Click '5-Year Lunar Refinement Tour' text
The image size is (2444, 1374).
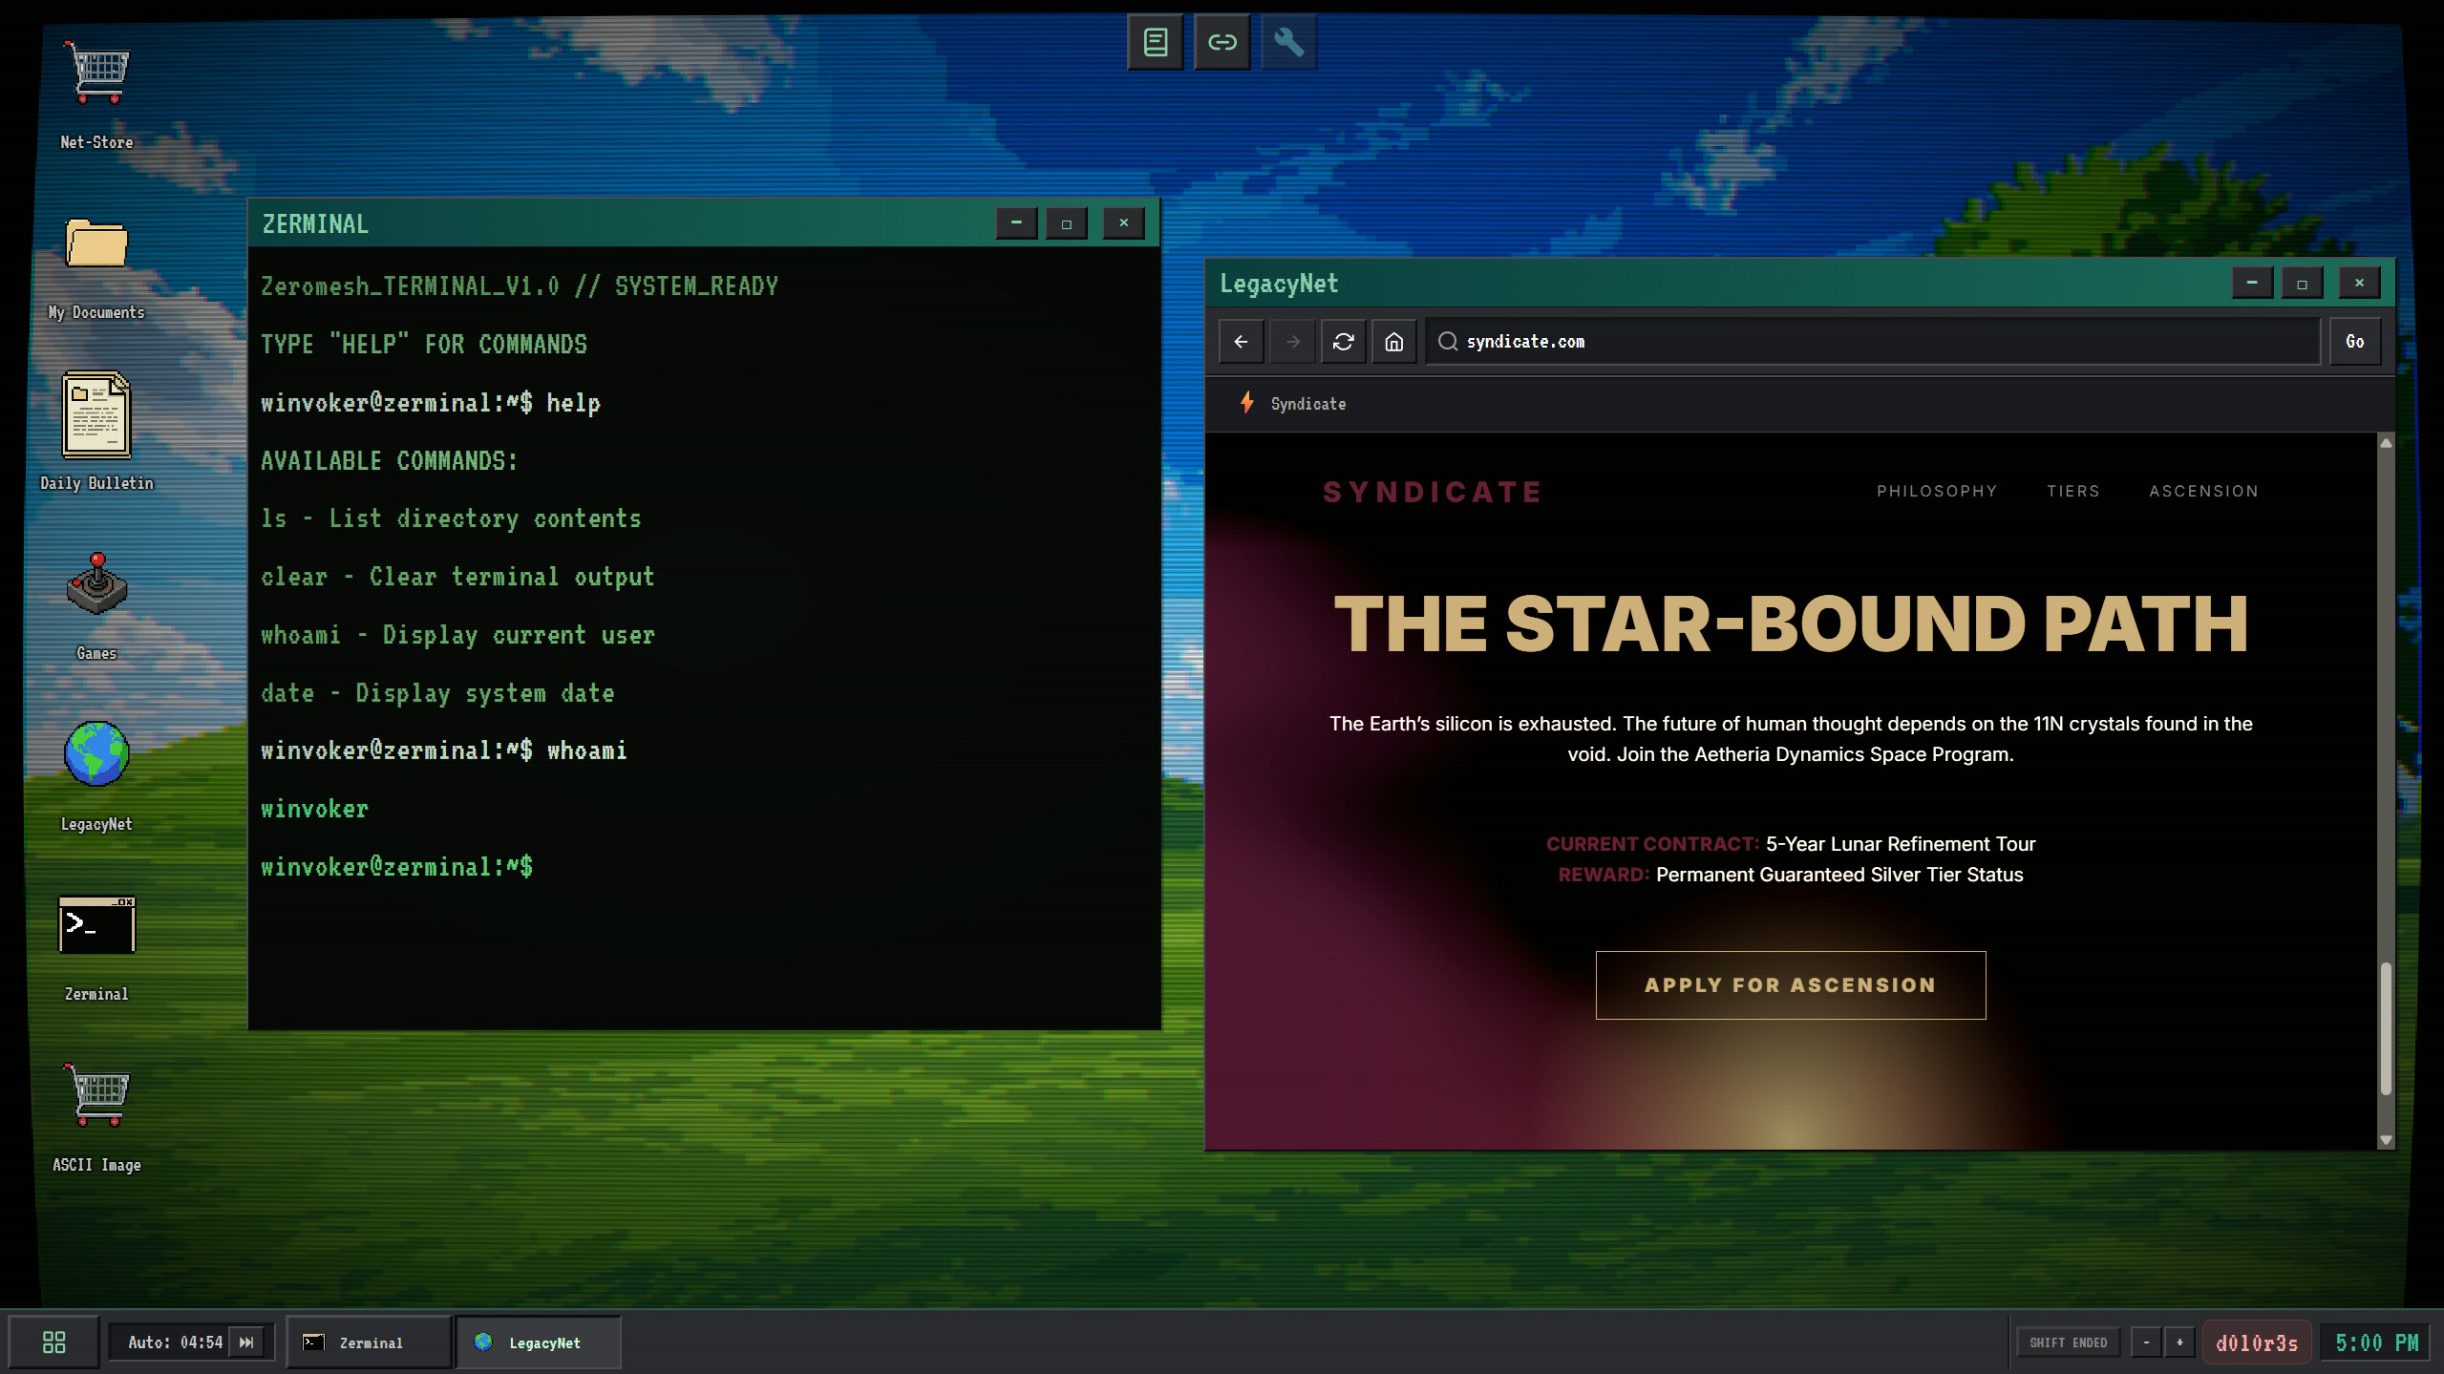point(1901,844)
